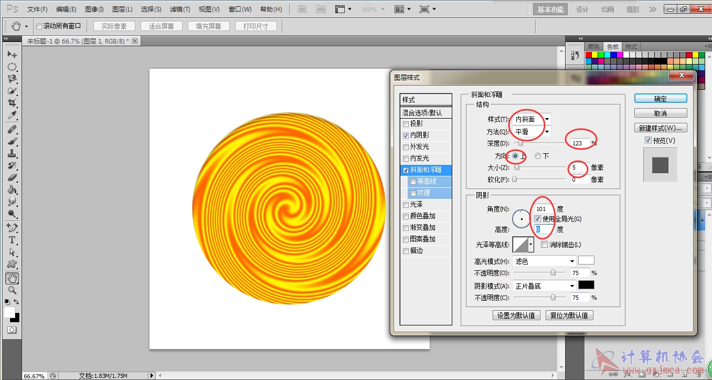The height and width of the screenshot is (380, 712).
Task: Click the 确定 OK button
Action: 661,99
